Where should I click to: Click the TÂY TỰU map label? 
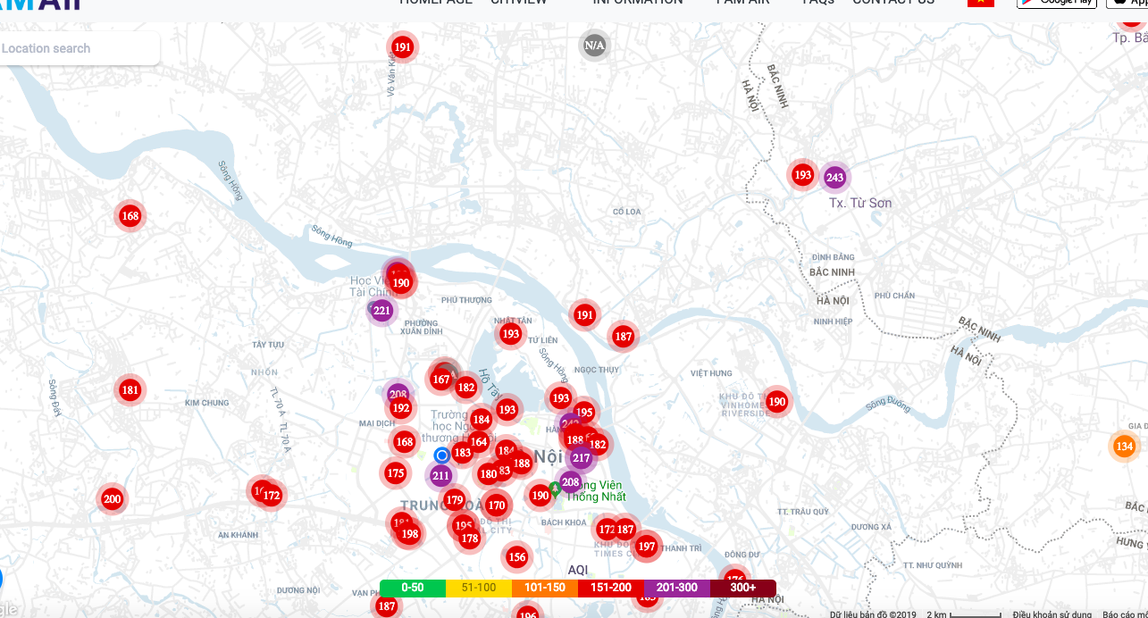tap(267, 344)
